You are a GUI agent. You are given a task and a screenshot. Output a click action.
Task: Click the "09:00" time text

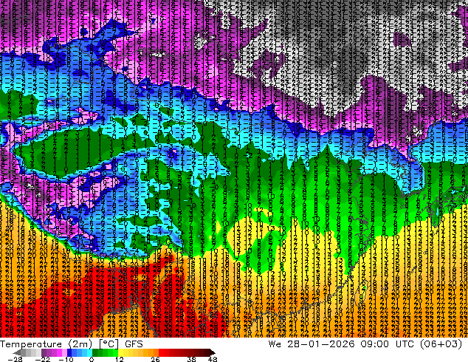[x=374, y=344]
